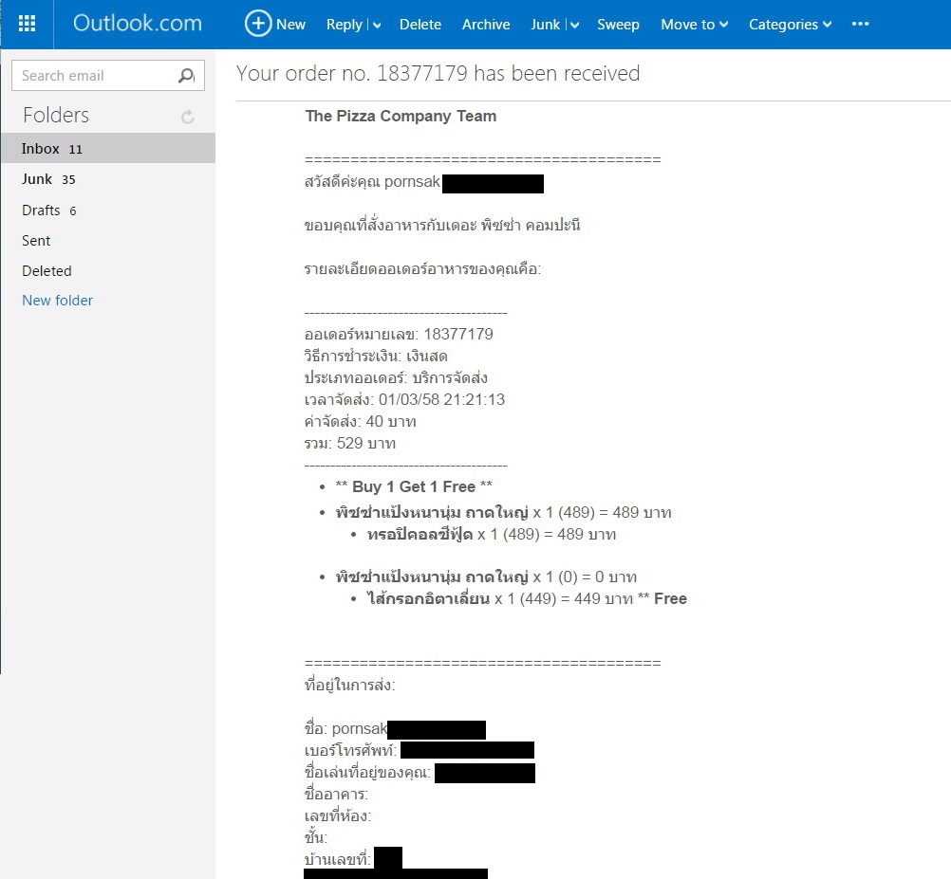The image size is (951, 879).
Task: Open the app launcher grid icon
Action: click(27, 25)
